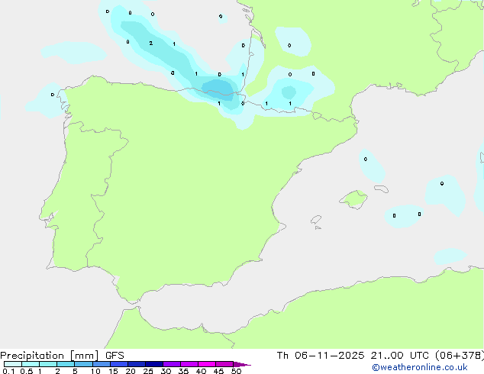Pick the 15–20 mm legend swatch
Screen dimensions: 484x374
119,364
